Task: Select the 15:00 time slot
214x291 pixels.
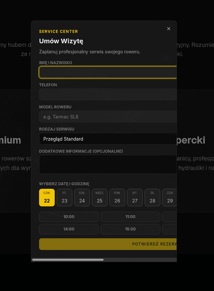Action: click(130, 229)
